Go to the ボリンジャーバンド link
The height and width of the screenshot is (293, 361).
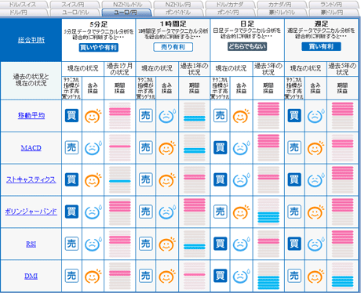31,212
